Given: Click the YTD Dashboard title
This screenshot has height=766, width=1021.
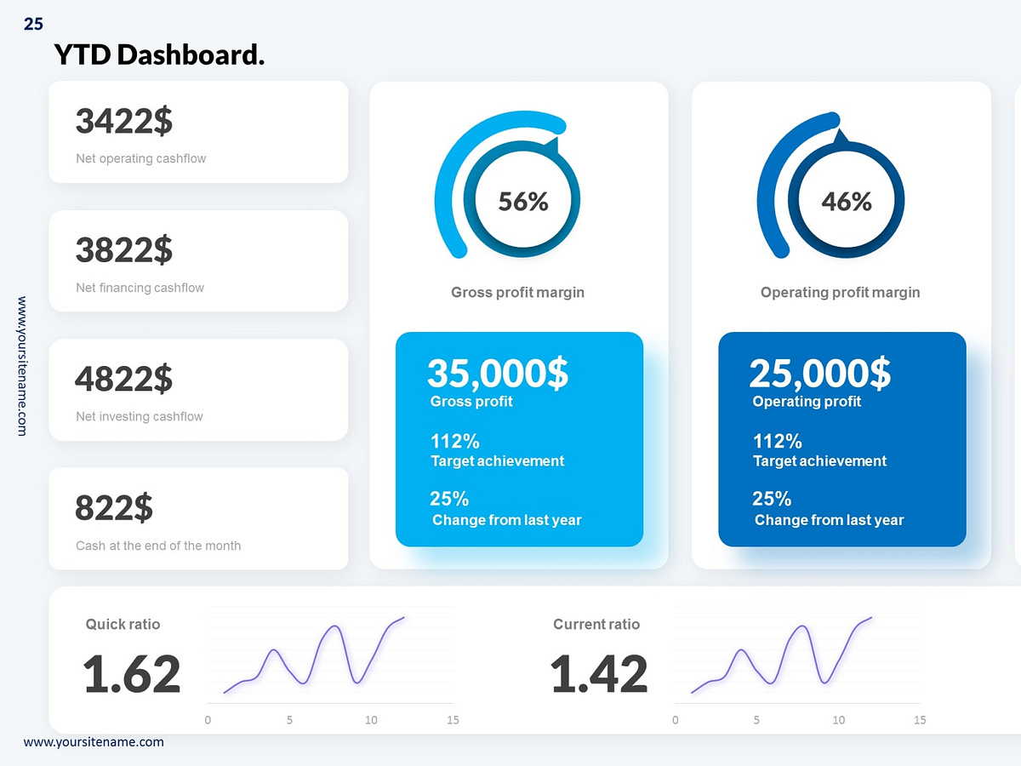Looking at the screenshot, I should click(x=160, y=54).
